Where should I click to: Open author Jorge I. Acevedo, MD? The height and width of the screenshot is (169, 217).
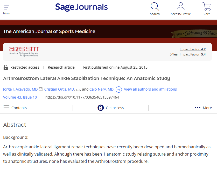(20, 89)
